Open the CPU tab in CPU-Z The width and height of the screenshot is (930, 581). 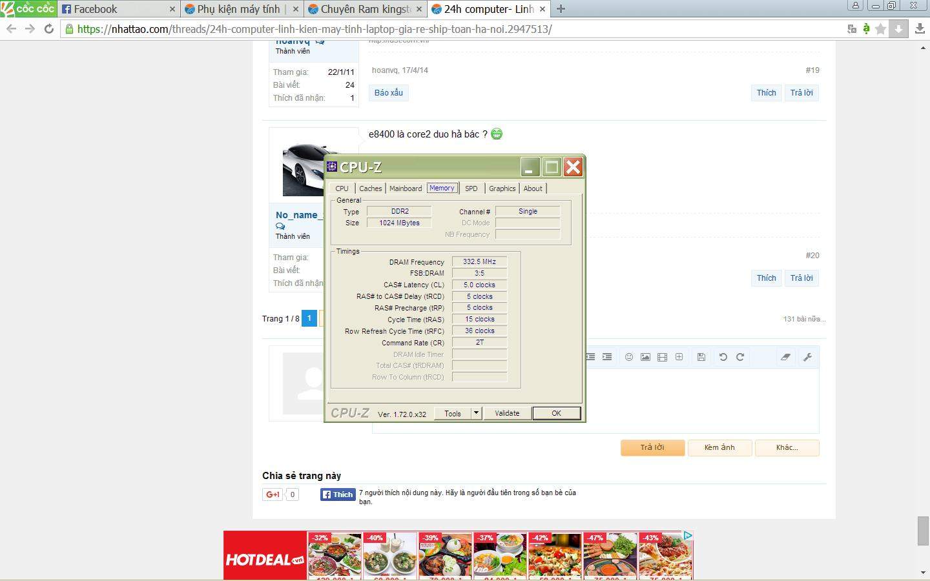[342, 189]
